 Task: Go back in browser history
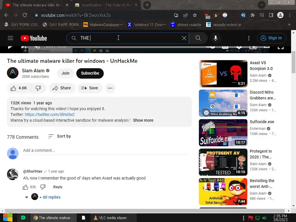click(6, 15)
